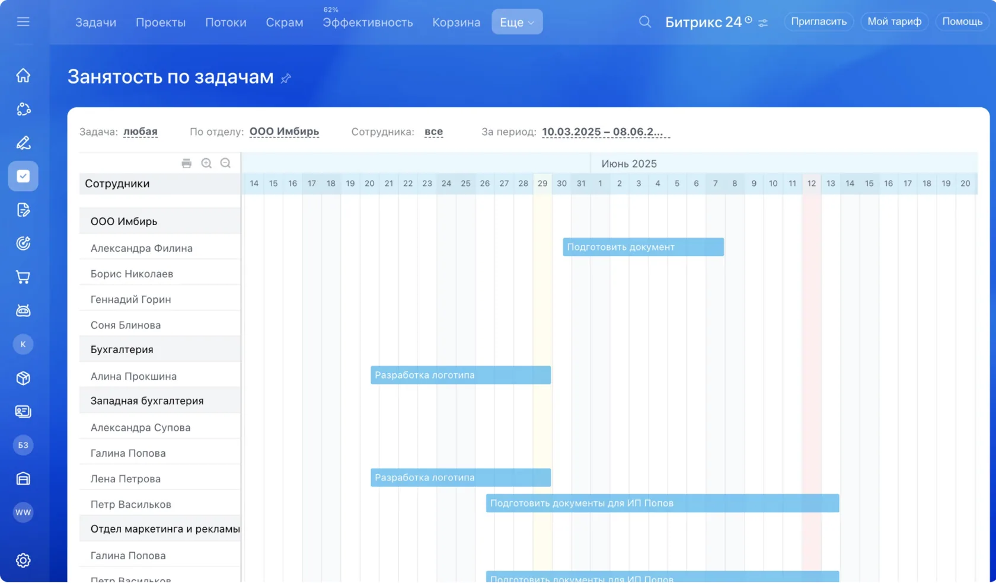Open the БЗ circle in sidebar
The height and width of the screenshot is (583, 996).
coord(23,445)
